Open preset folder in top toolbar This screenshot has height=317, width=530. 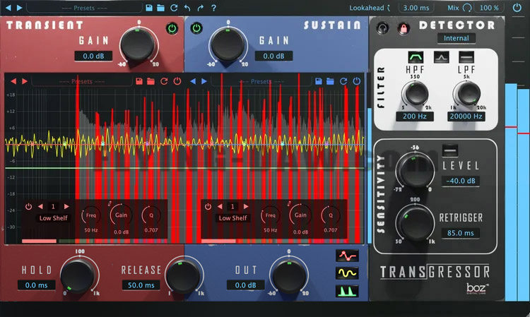pyautogui.click(x=161, y=8)
